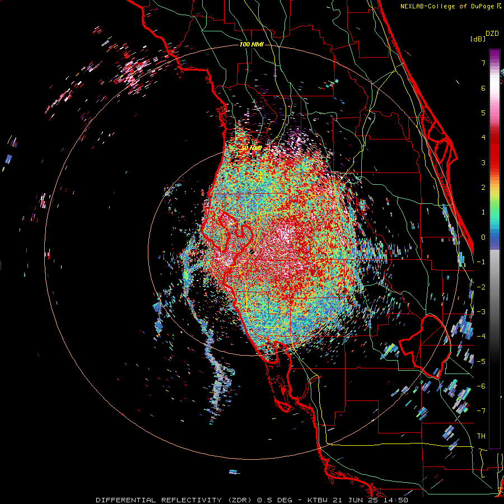Click the -3 value on the color scale
Screen dimensions: 504x504
coord(481,312)
